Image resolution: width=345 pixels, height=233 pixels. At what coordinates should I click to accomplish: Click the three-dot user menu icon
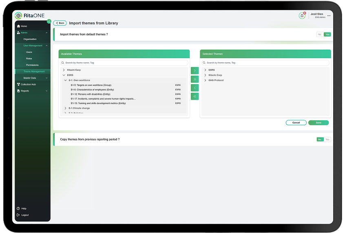click(329, 16)
